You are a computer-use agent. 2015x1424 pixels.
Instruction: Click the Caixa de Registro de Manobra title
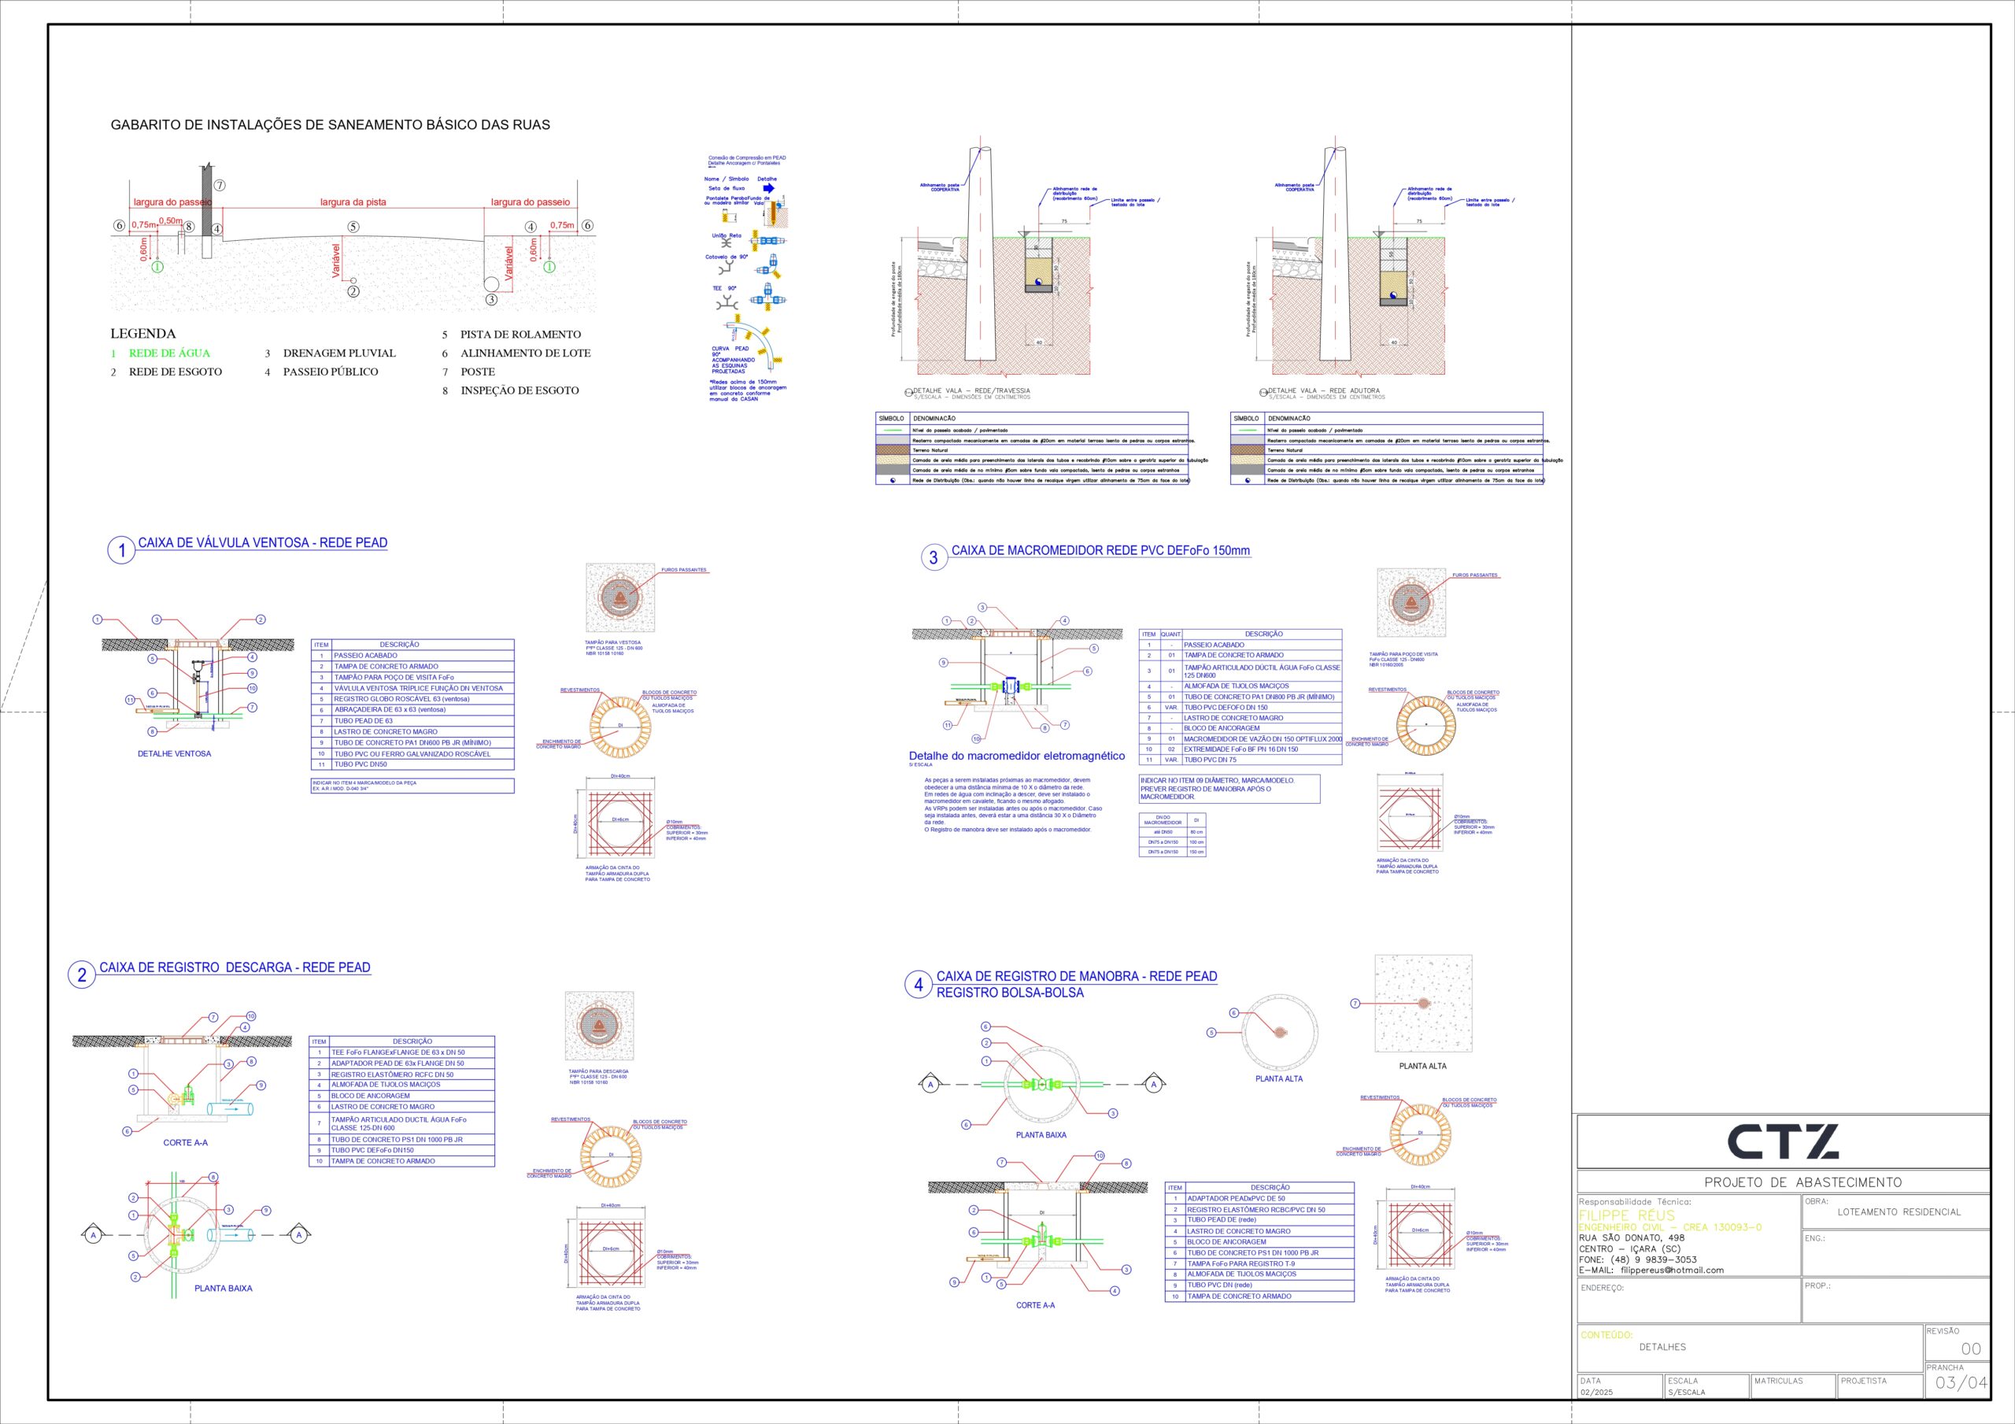click(x=1076, y=976)
